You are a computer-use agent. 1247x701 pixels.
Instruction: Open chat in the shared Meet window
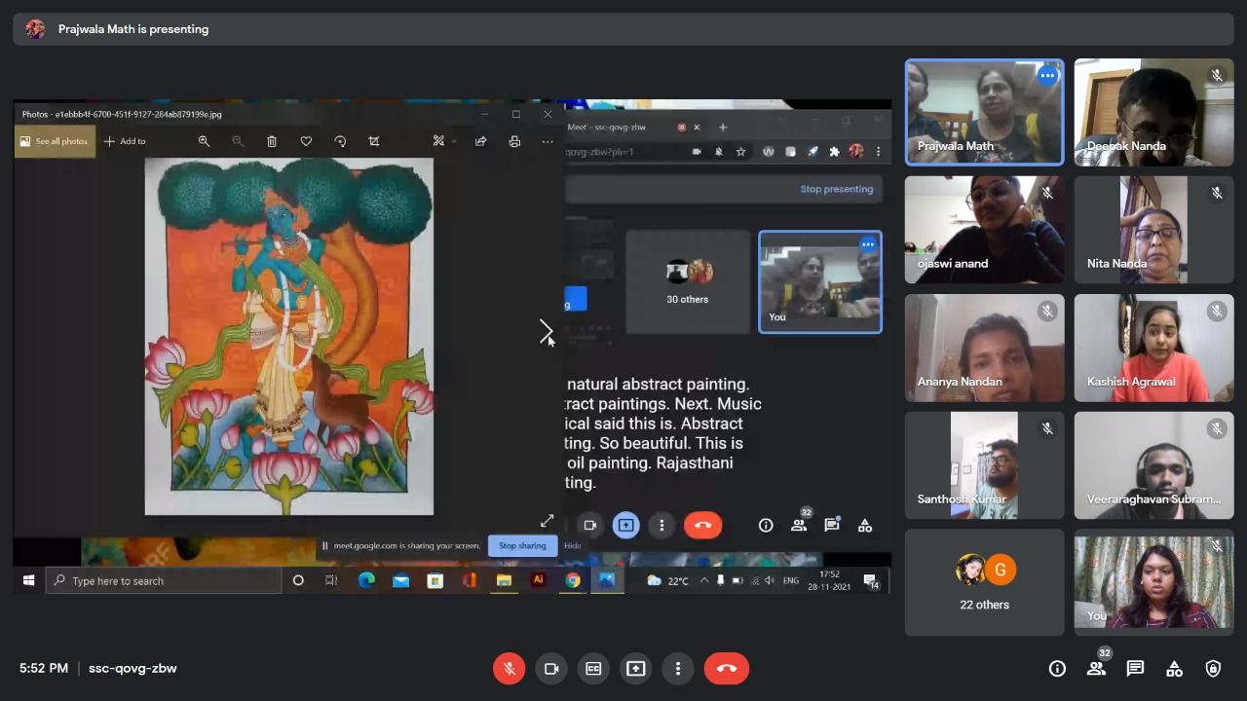[x=832, y=525]
